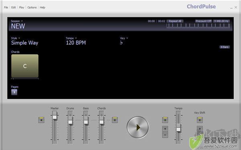This screenshot has width=241, height=150.
Task: Increase tempo with the plus button
Action: [x=165, y=129]
